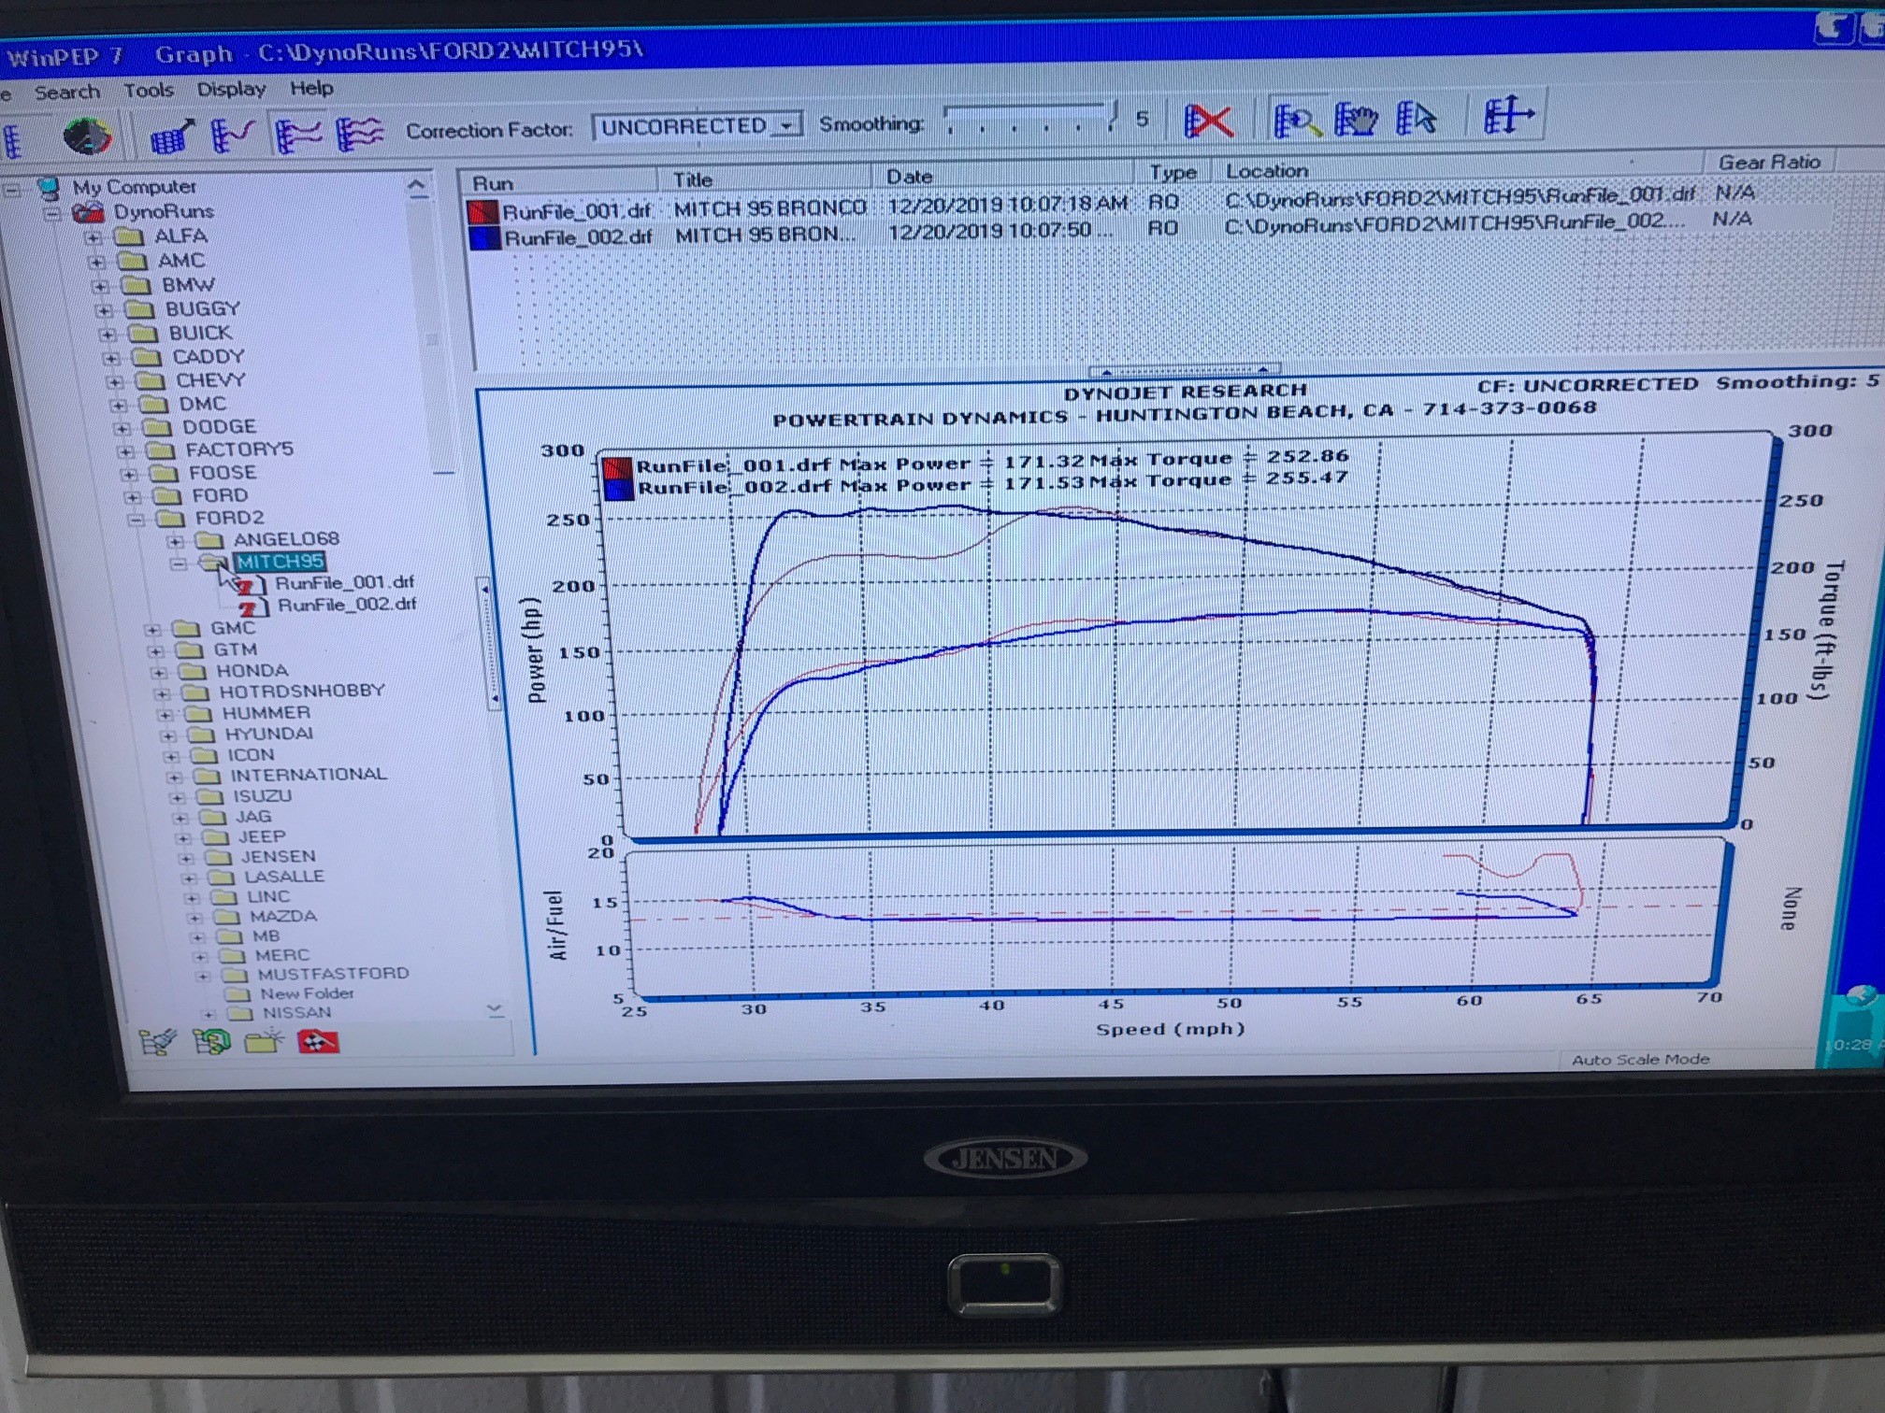This screenshot has width=1885, height=1413.
Task: Activate the graph pan hand tool
Action: [x=1356, y=119]
